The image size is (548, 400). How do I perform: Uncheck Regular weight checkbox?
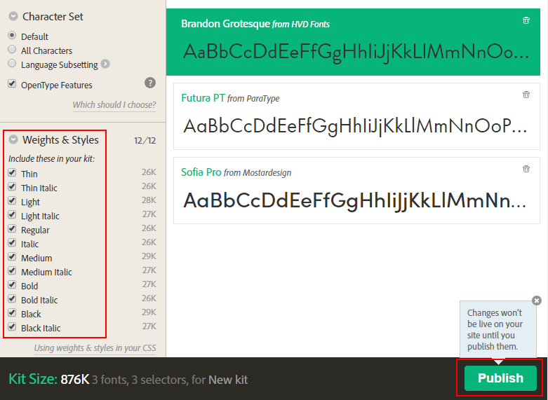12,228
